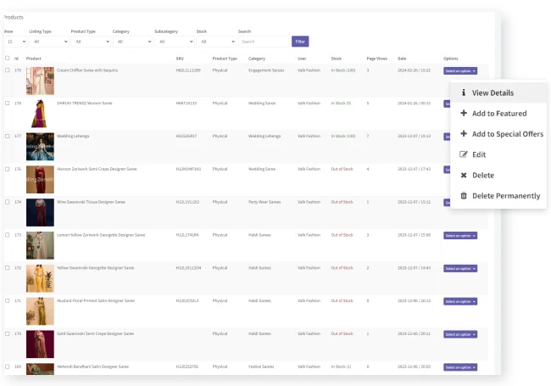Click Out of Stock status for product 176

342,169
